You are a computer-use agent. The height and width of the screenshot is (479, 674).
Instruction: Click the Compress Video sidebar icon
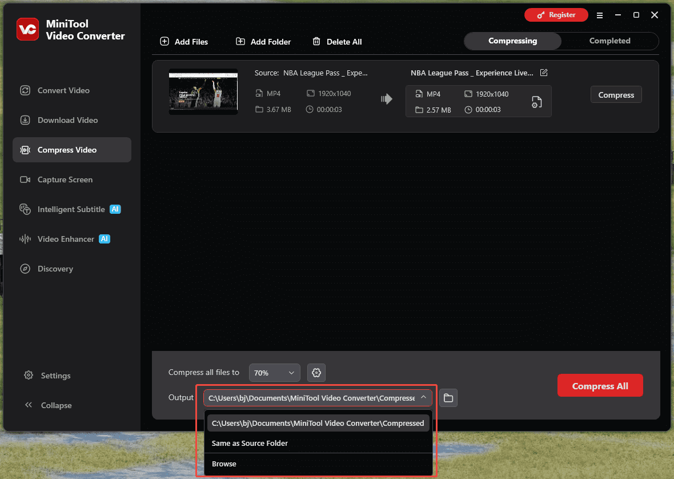click(x=25, y=150)
